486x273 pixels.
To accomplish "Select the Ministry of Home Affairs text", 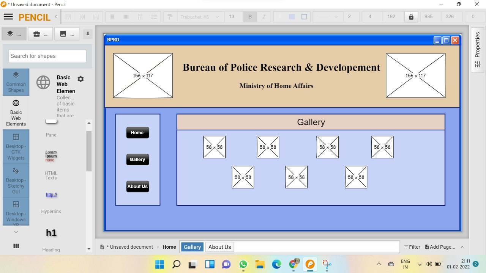I will [276, 86].
